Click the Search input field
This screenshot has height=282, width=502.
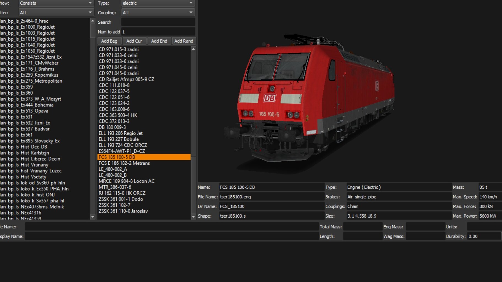click(158, 22)
